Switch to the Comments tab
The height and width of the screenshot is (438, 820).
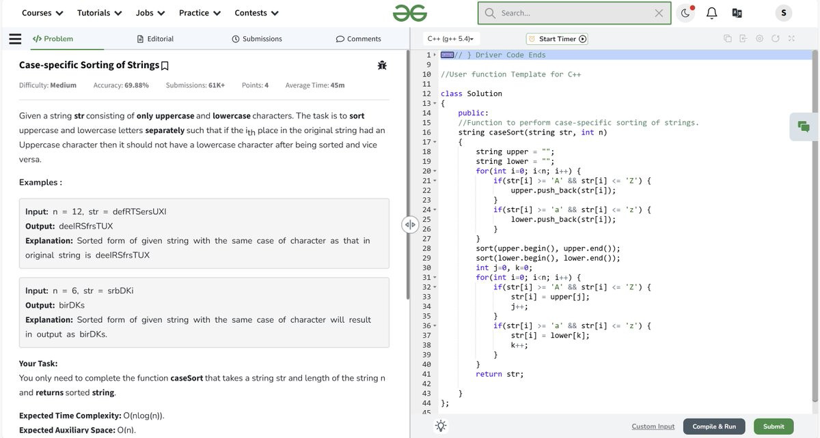pyautogui.click(x=359, y=39)
